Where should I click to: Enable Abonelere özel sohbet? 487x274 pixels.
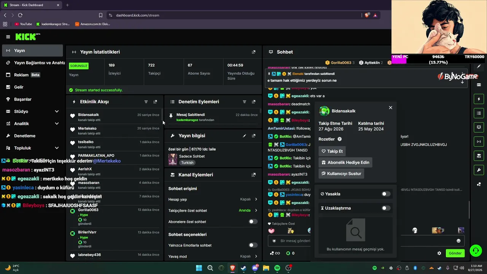(253, 221)
